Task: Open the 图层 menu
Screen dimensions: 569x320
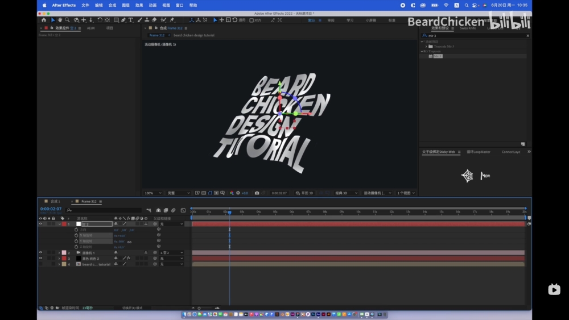Action: tap(126, 6)
